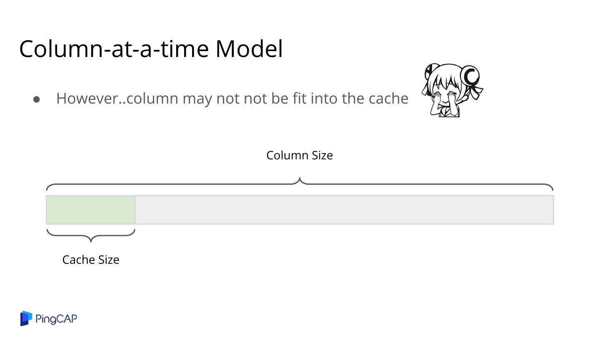Click the green cache segment of the bar
Viewport: 600px width, 337px height.
tap(91, 210)
